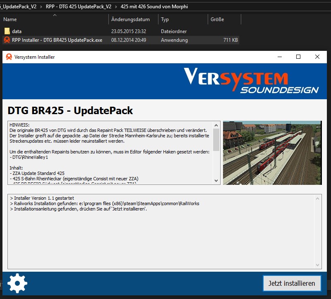The height and width of the screenshot is (299, 331).
Task: Click the train station preview image
Action: pos(272,153)
